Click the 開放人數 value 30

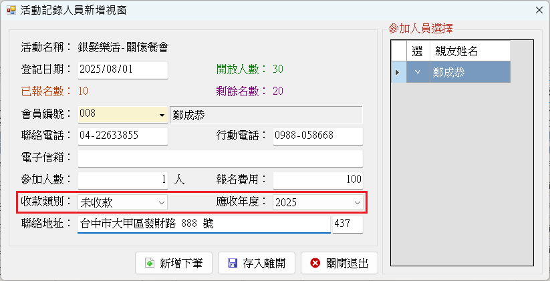click(x=278, y=69)
